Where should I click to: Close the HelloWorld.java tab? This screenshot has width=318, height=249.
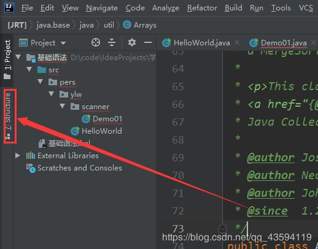click(x=237, y=42)
